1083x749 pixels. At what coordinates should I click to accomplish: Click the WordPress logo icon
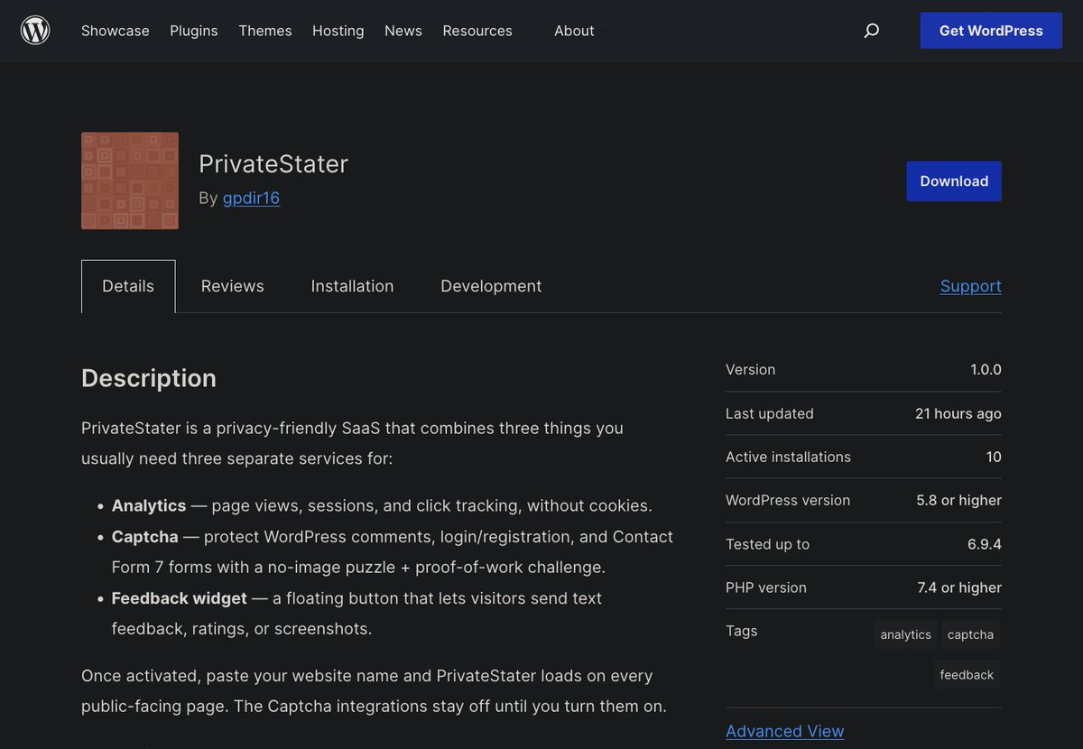tap(35, 31)
